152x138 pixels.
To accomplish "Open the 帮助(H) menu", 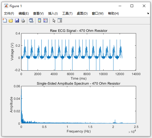I will [113, 14].
